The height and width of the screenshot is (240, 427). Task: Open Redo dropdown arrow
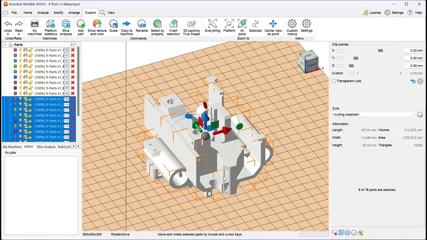[x=19, y=34]
